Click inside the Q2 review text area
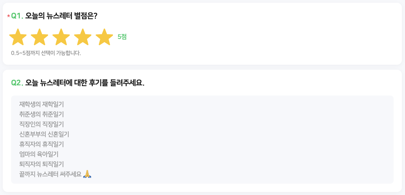The height and width of the screenshot is (195, 405). [202, 139]
